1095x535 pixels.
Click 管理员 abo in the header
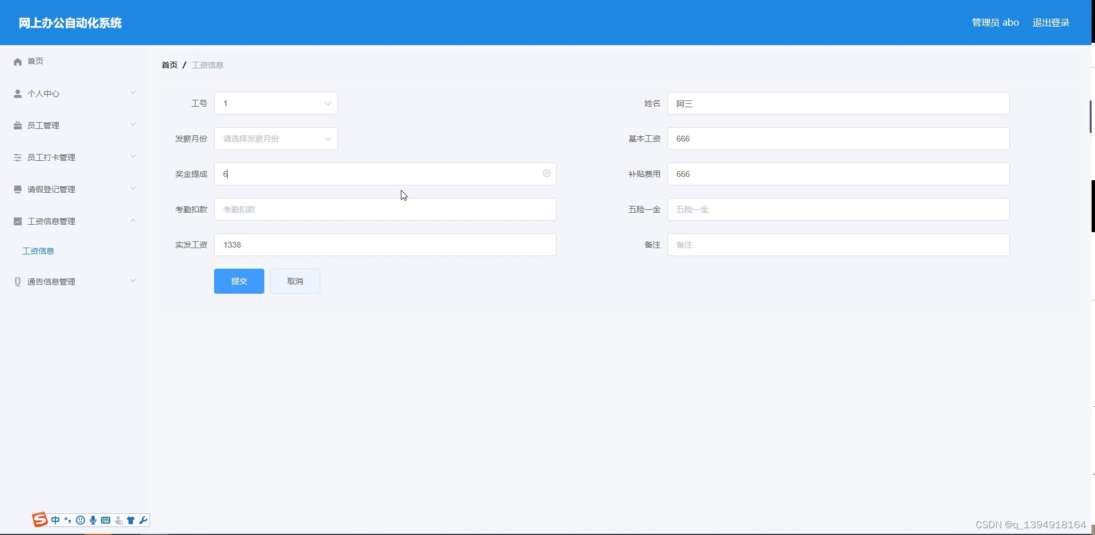click(x=995, y=23)
